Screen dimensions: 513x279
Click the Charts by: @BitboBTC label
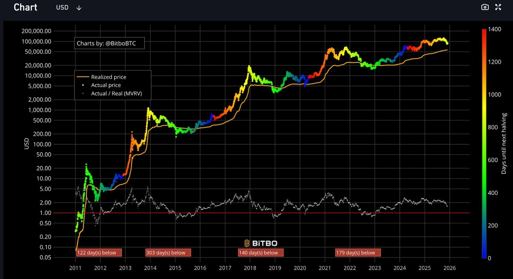coord(109,43)
